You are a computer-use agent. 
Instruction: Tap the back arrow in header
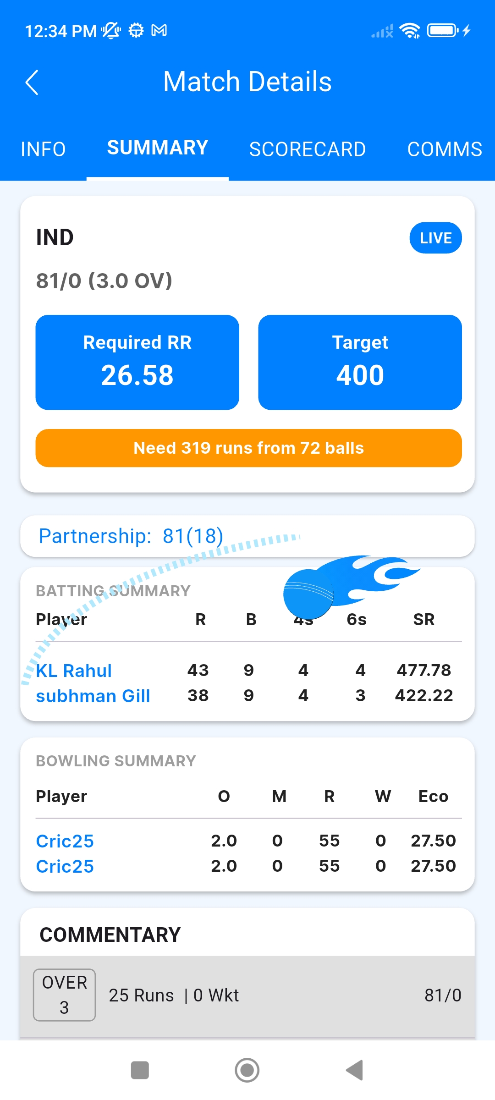click(x=32, y=82)
